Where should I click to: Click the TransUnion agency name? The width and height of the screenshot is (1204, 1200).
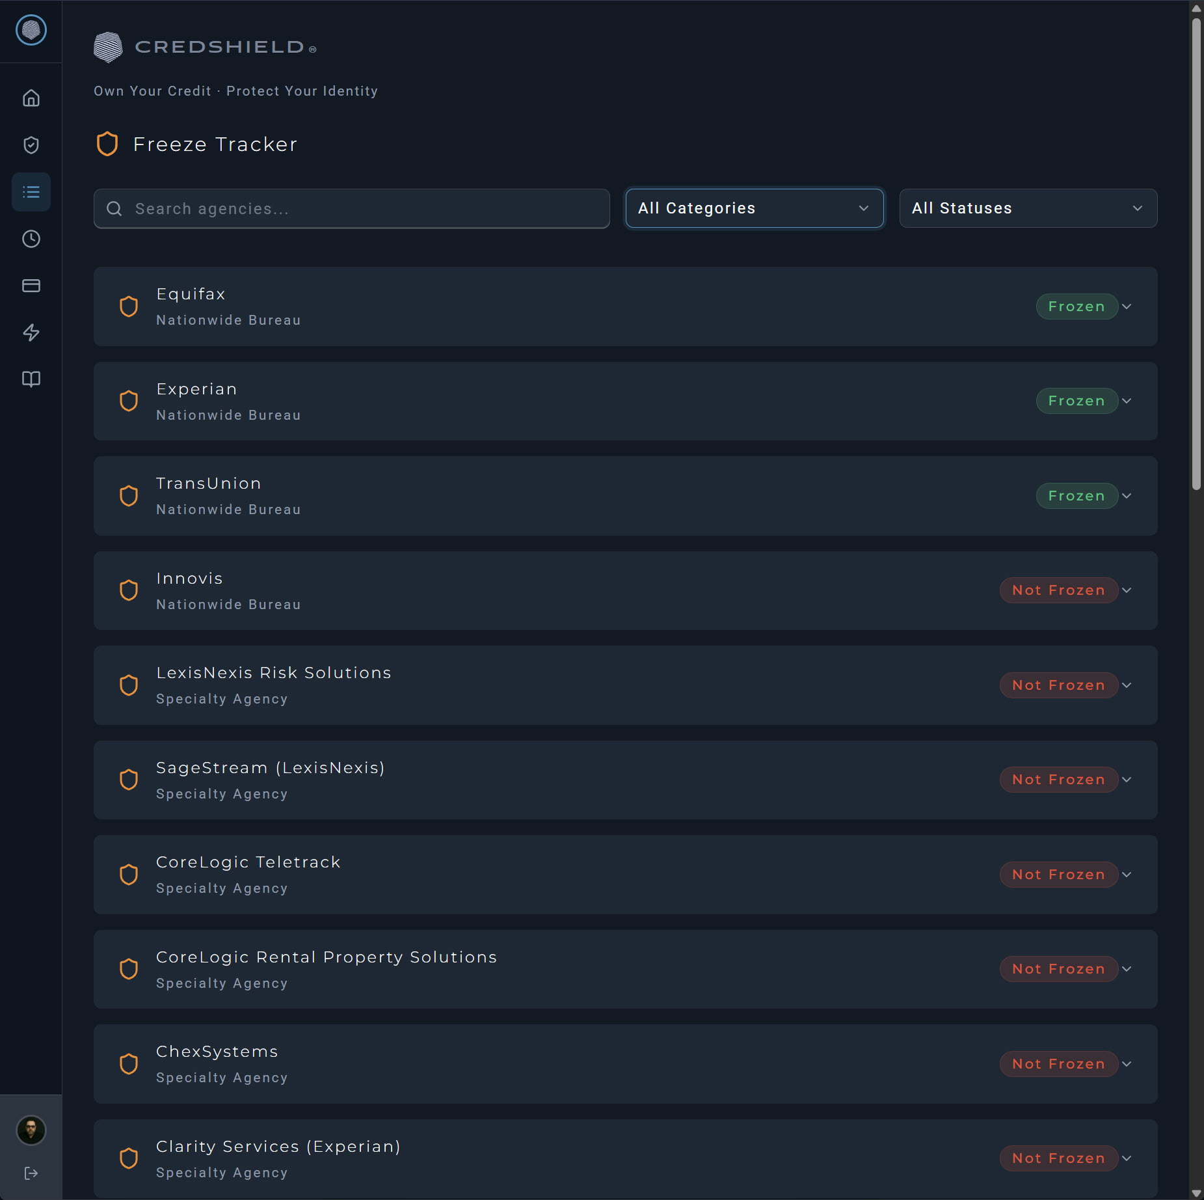[x=208, y=484]
